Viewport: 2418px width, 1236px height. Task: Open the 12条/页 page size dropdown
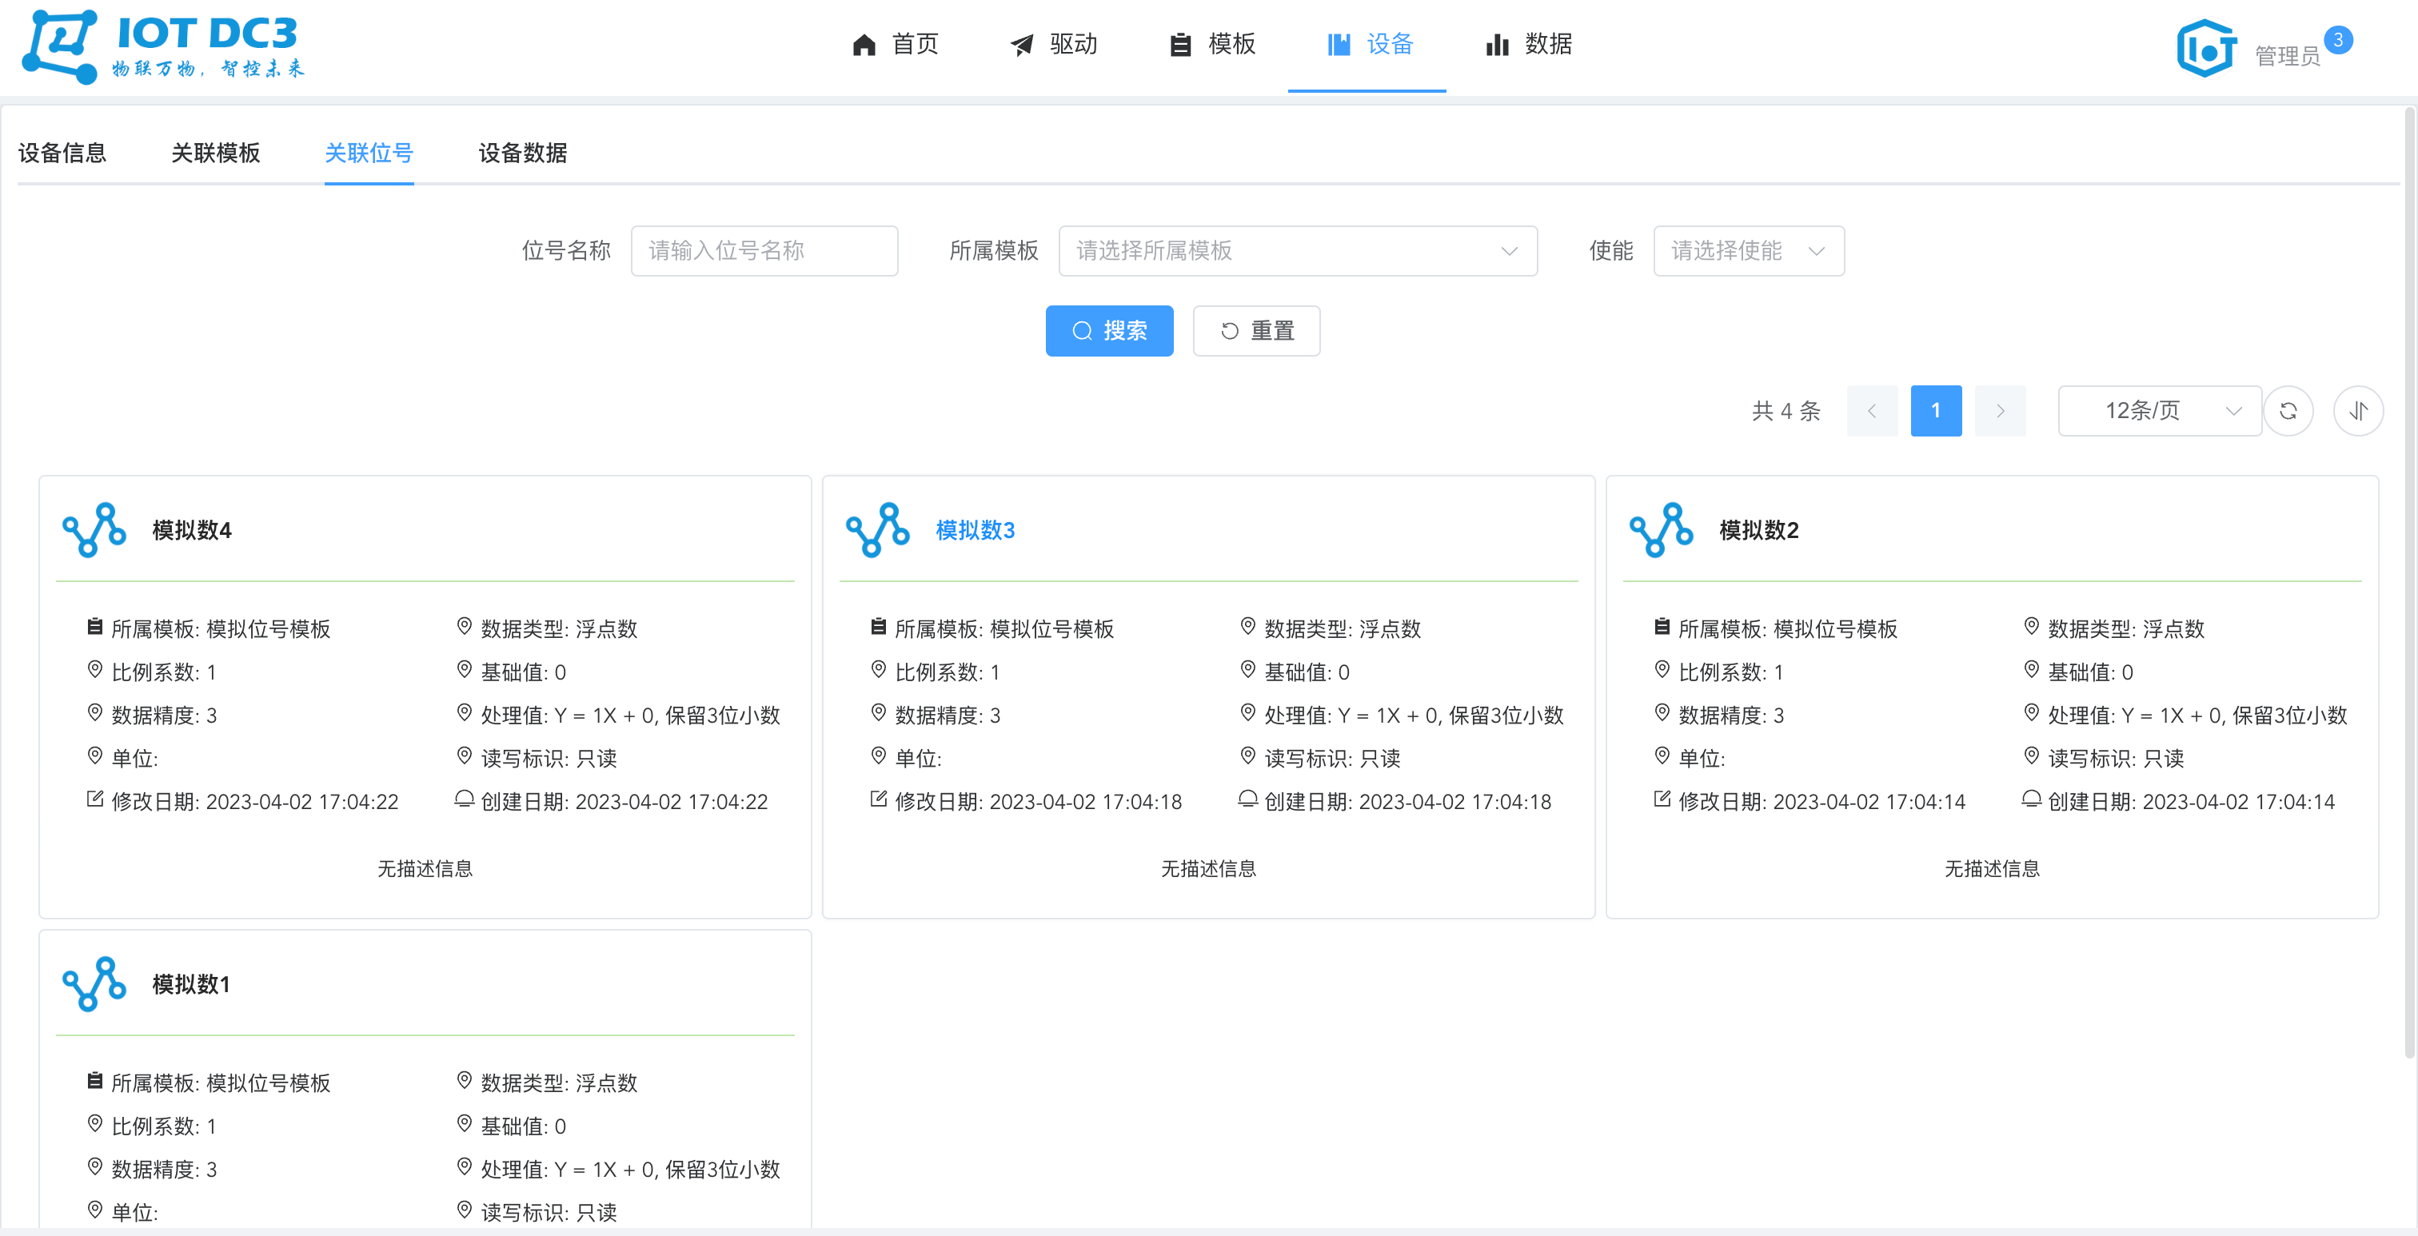click(2159, 410)
